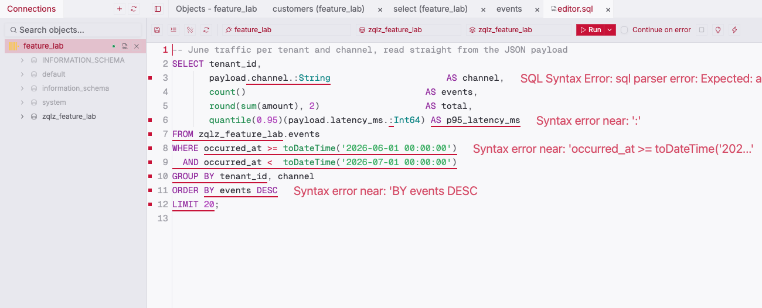Expand the system database node

coord(22,102)
